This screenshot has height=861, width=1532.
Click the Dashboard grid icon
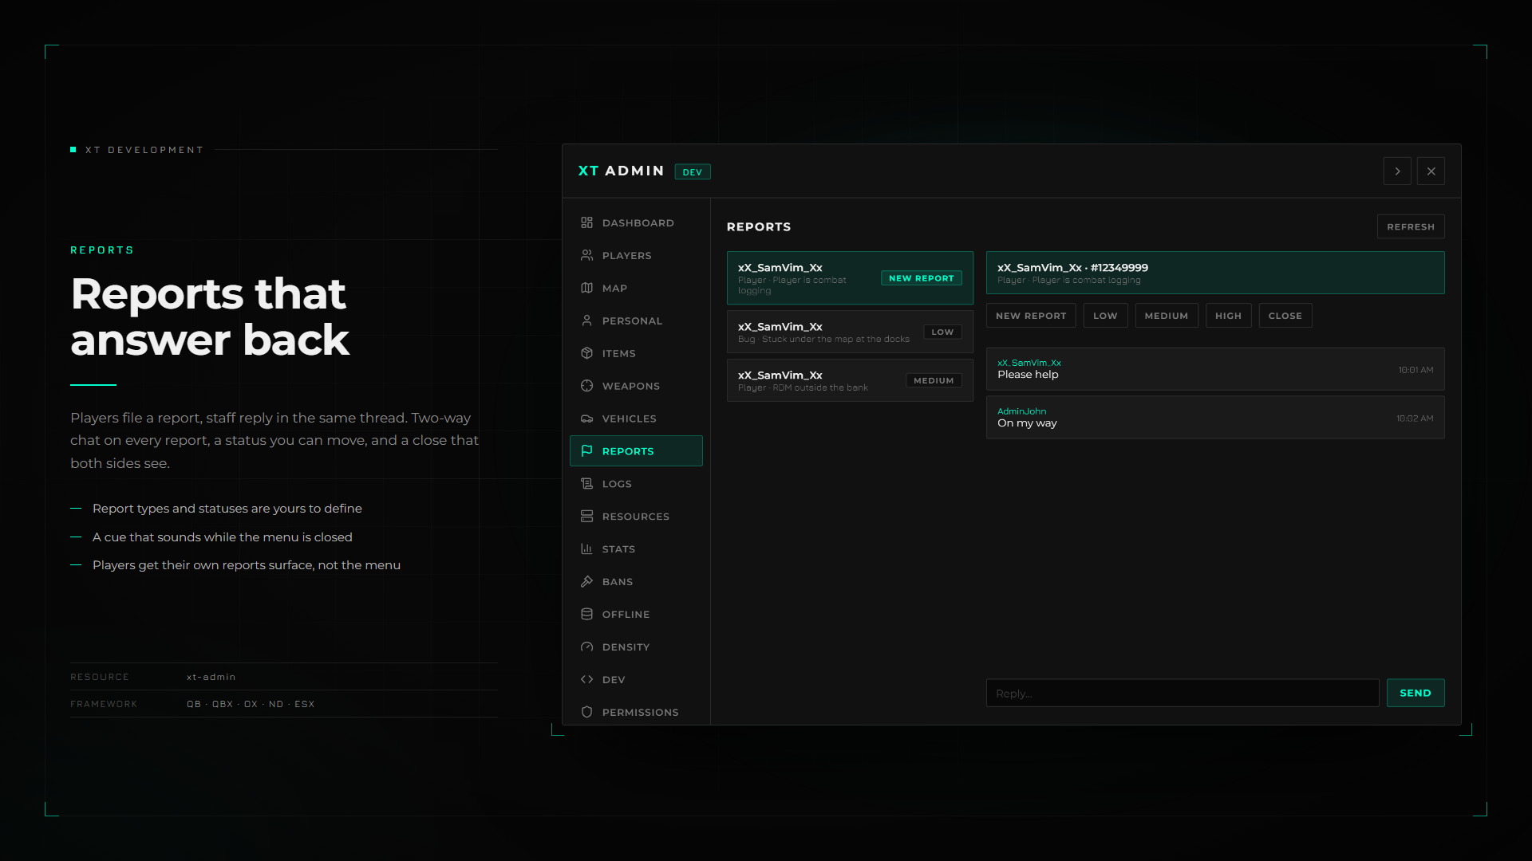pyautogui.click(x=586, y=222)
